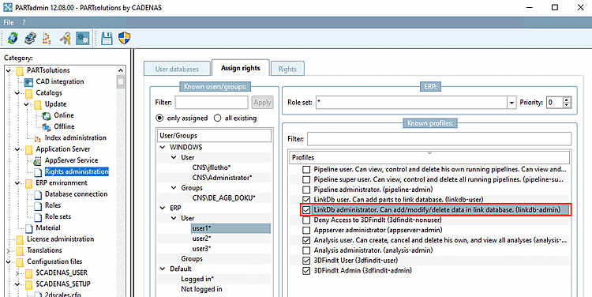Click the Apply filter button
This screenshot has height=297, width=592.
coord(262,103)
